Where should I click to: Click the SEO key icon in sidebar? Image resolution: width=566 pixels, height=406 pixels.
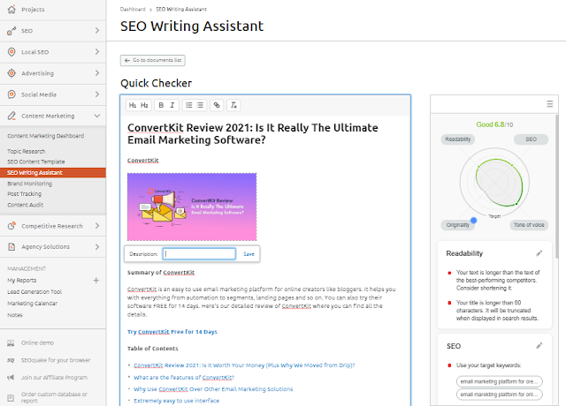tap(11, 31)
